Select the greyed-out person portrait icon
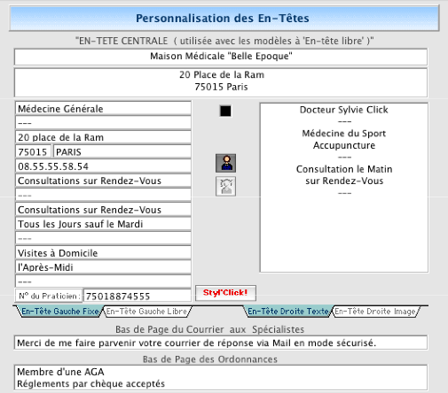 (x=225, y=186)
